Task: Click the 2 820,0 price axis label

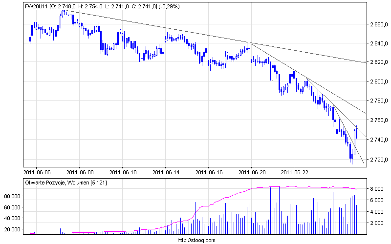Action: pos(379,62)
